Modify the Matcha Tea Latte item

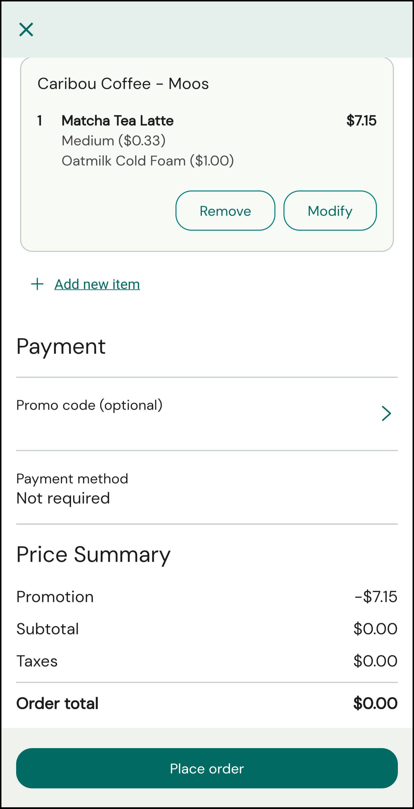point(330,211)
